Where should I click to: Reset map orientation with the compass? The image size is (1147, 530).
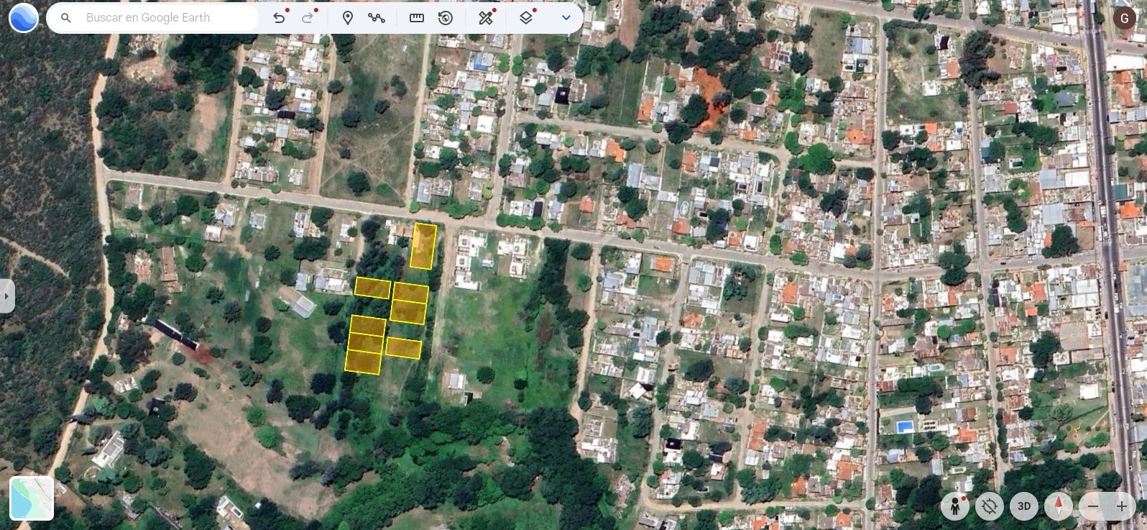(x=1058, y=506)
